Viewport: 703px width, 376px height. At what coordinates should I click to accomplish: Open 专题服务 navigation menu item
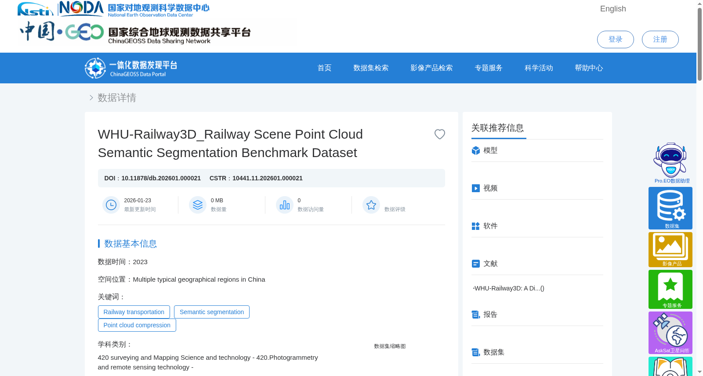click(x=489, y=68)
